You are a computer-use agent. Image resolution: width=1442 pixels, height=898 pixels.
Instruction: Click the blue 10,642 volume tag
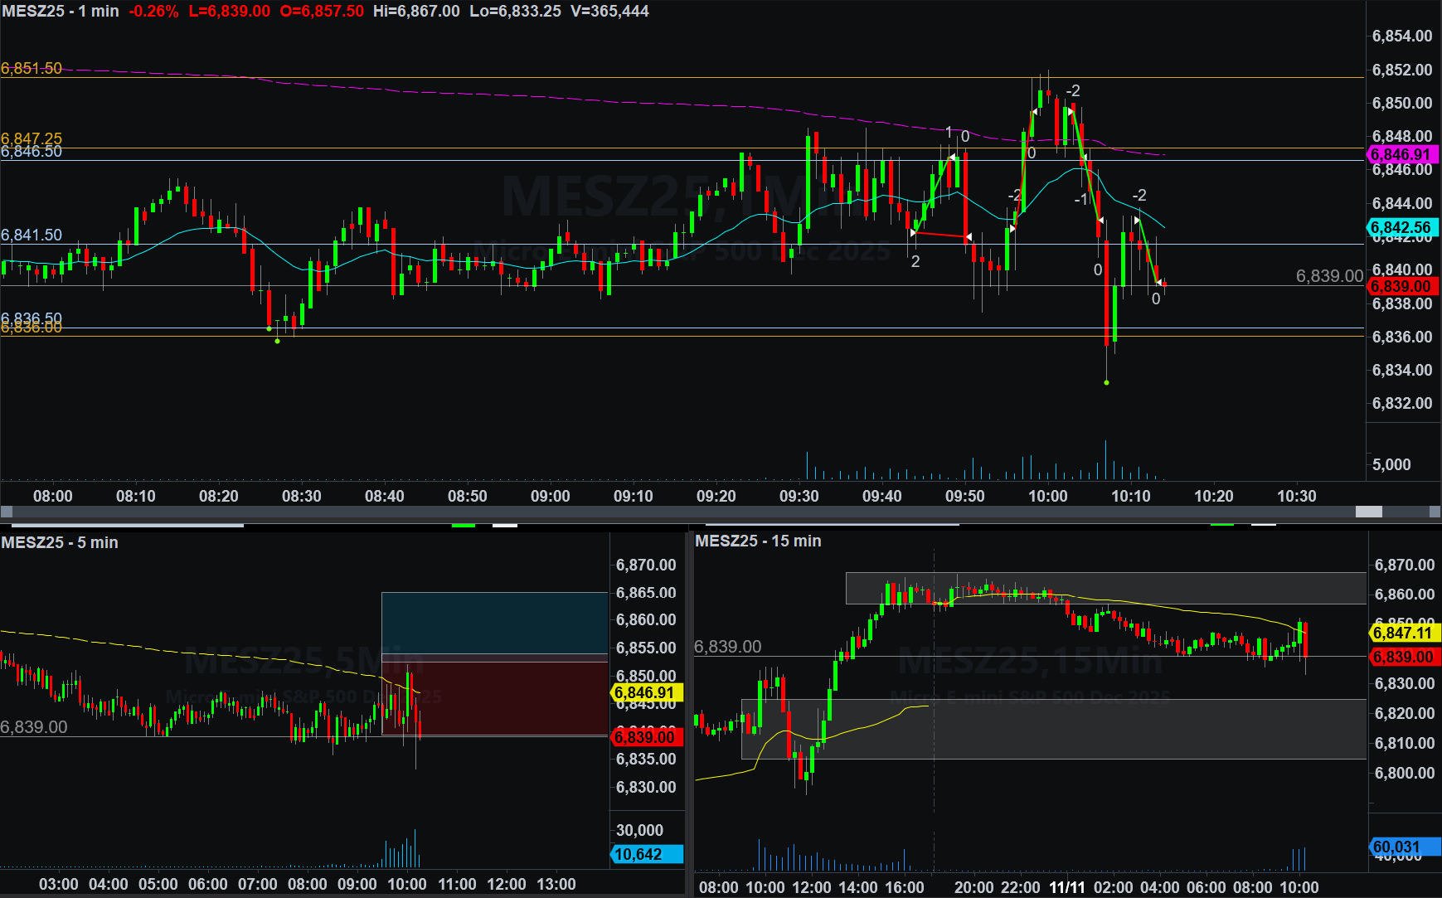[x=647, y=854]
